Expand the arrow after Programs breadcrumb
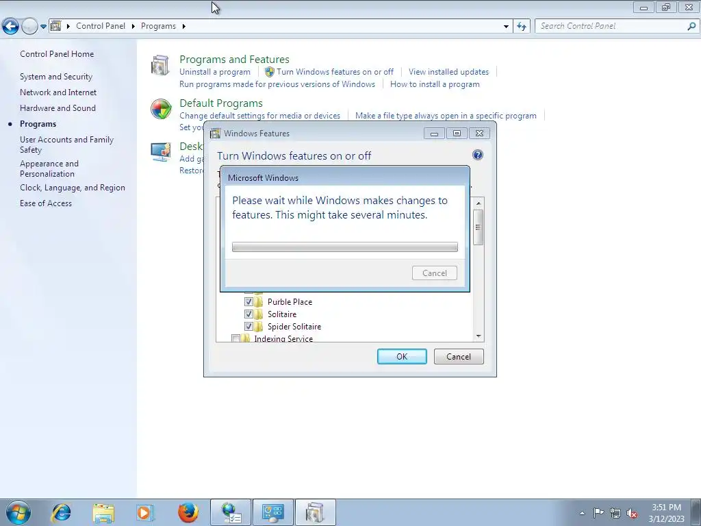Screen dimensions: 701x526 click(x=183, y=26)
